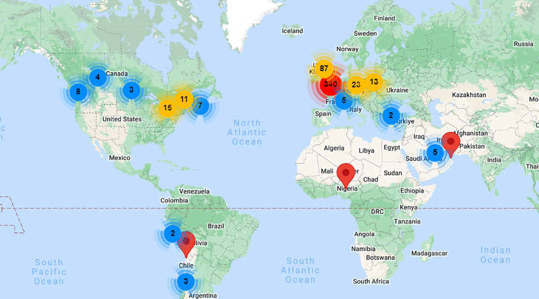Open the blue 7 cluster on the US east coast

pos(200,105)
